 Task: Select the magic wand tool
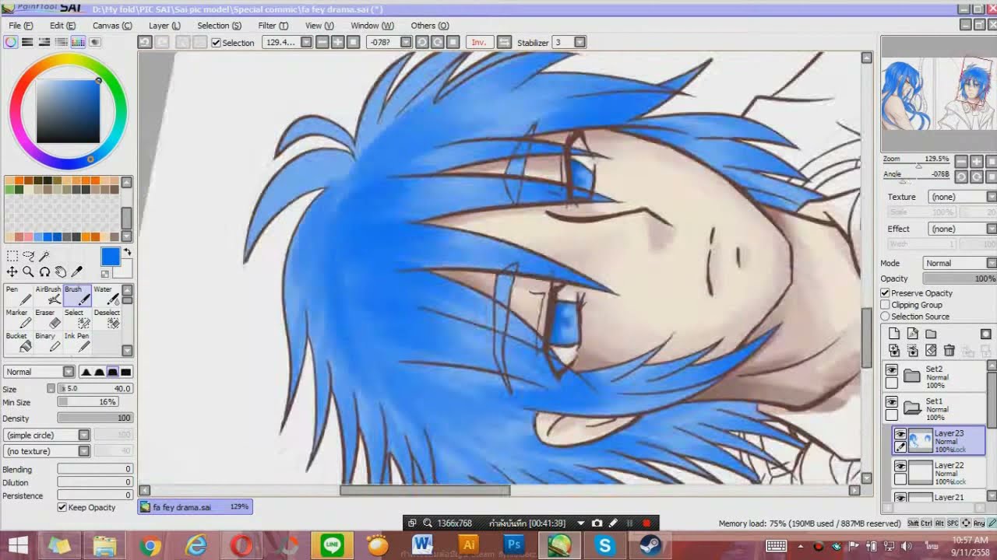[x=44, y=256]
